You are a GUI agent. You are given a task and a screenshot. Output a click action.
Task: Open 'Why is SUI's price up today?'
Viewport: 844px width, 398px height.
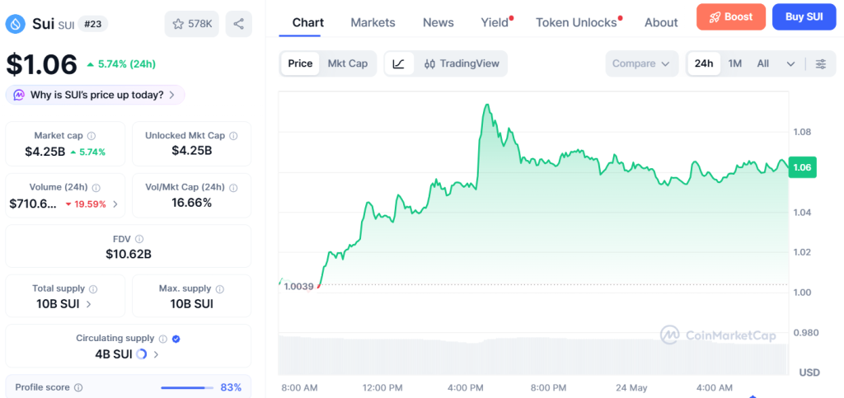coord(96,96)
